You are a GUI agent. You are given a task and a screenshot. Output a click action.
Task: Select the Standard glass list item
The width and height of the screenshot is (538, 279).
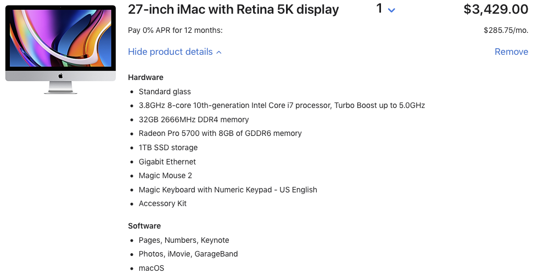pyautogui.click(x=165, y=92)
